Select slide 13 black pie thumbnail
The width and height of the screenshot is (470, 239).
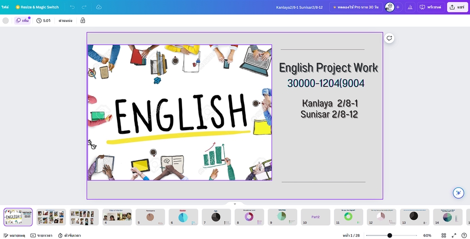tap(415, 217)
